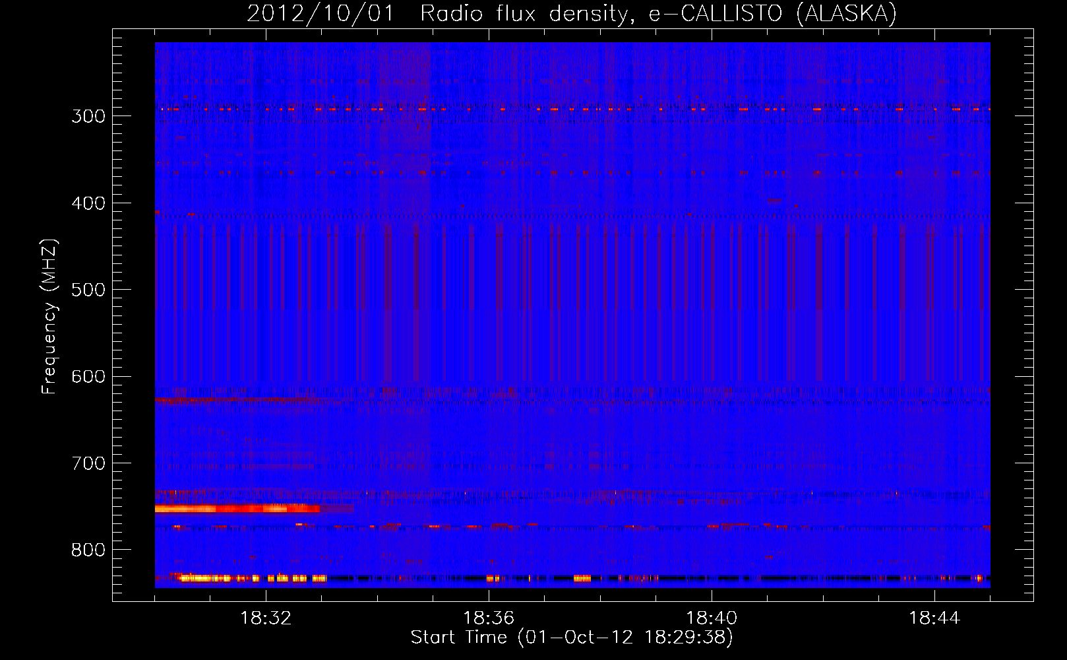Click the bright yellow emission band near 750 MHz
Image resolution: width=1067 pixels, height=660 pixels.
[x=237, y=508]
